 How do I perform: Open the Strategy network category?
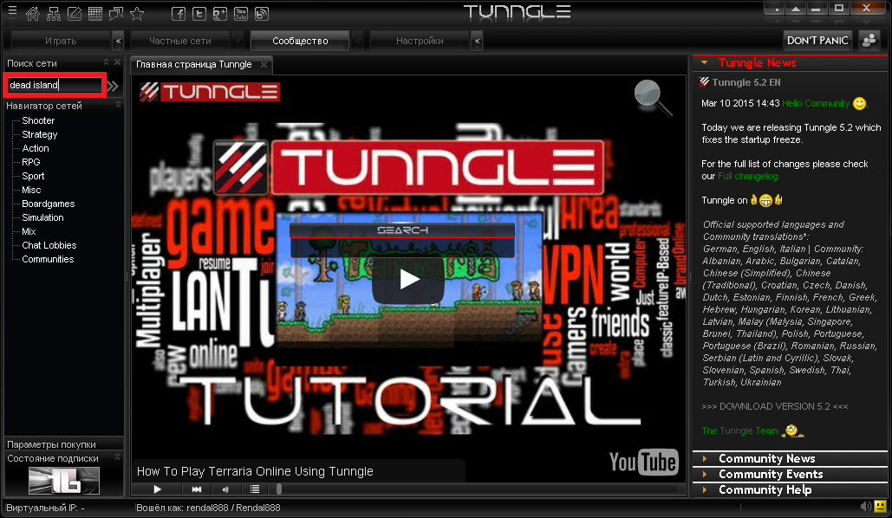point(39,134)
